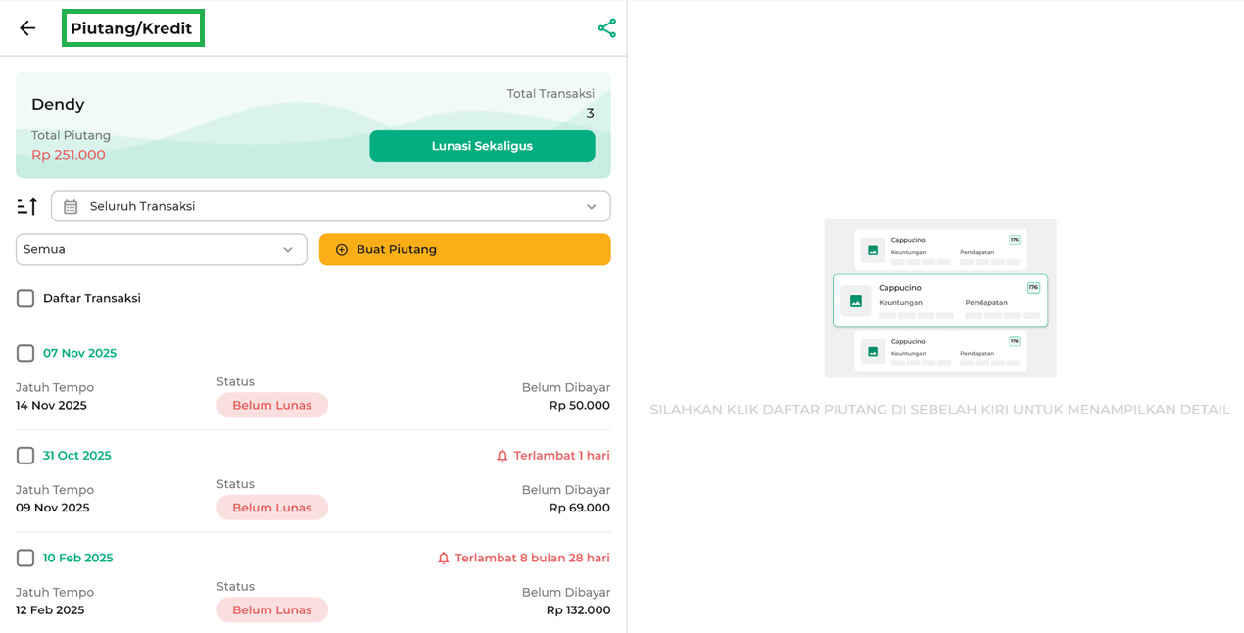1244x633 pixels.
Task: Click the share icon
Action: (607, 28)
